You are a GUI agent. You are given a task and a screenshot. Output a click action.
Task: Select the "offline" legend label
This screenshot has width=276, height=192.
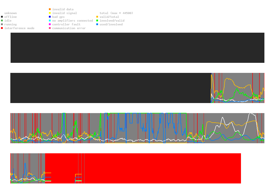(11, 17)
